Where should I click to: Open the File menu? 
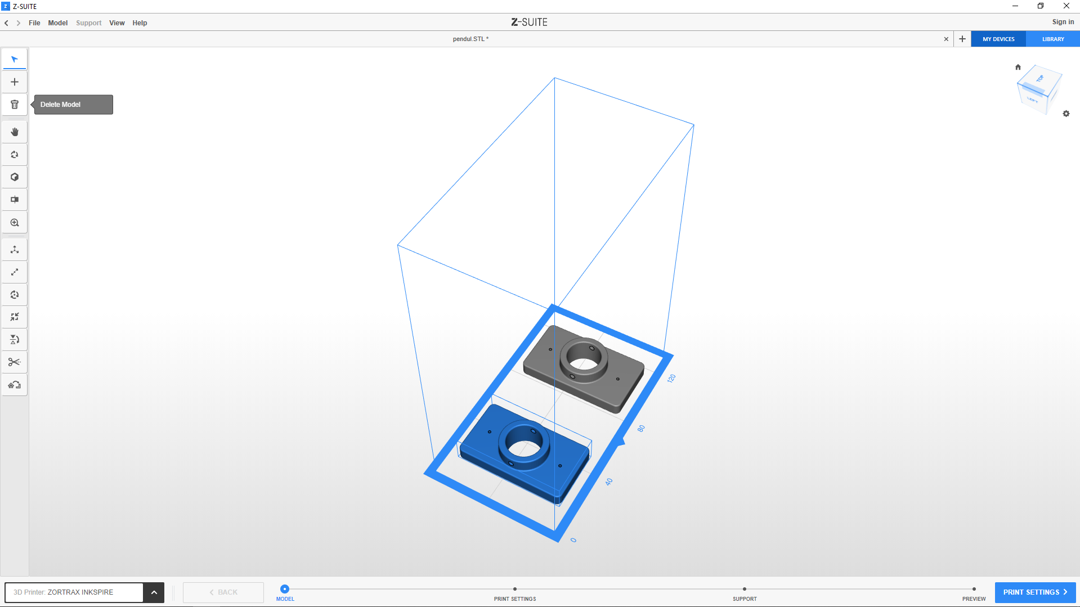(x=34, y=23)
